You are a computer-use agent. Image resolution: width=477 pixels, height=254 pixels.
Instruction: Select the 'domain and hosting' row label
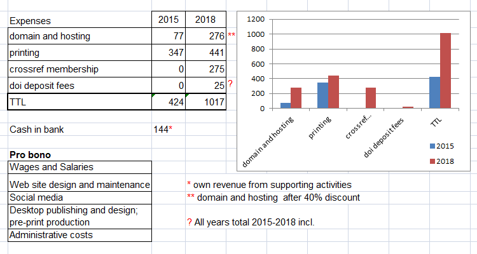(x=79, y=36)
